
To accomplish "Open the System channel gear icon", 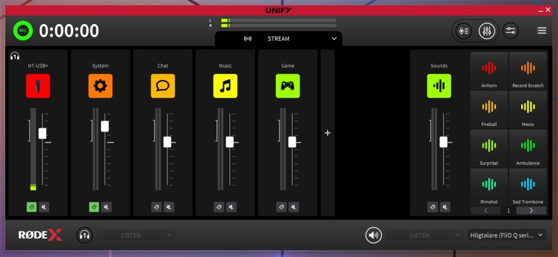I will [100, 86].
